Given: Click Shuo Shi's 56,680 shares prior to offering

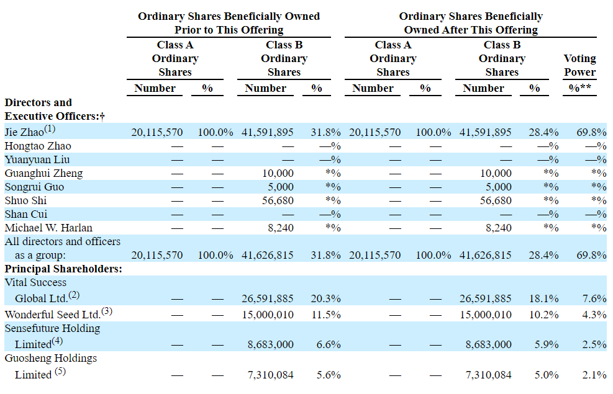Looking at the screenshot, I should pyautogui.click(x=278, y=200).
